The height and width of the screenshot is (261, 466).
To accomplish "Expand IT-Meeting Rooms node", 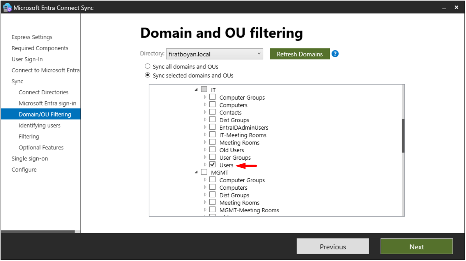I will [x=205, y=135].
